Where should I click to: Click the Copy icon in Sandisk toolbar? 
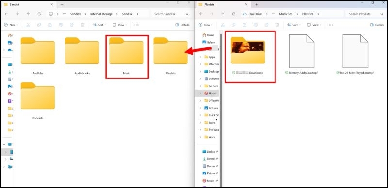pyautogui.click(x=39, y=25)
